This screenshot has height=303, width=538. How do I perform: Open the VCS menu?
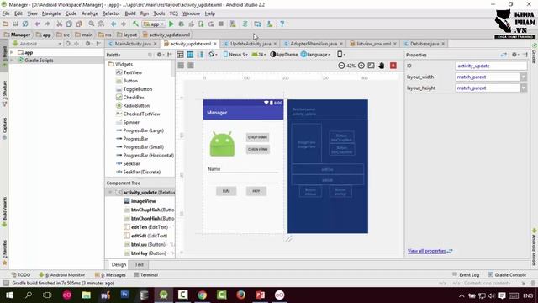174,13
